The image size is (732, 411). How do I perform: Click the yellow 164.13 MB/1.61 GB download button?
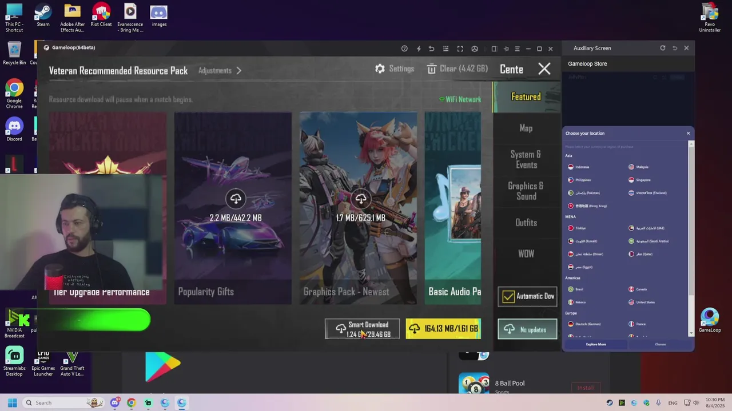click(x=443, y=329)
